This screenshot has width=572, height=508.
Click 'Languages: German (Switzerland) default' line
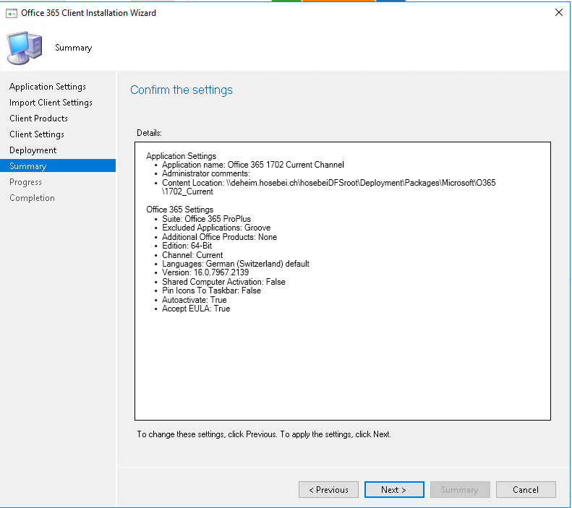click(236, 264)
